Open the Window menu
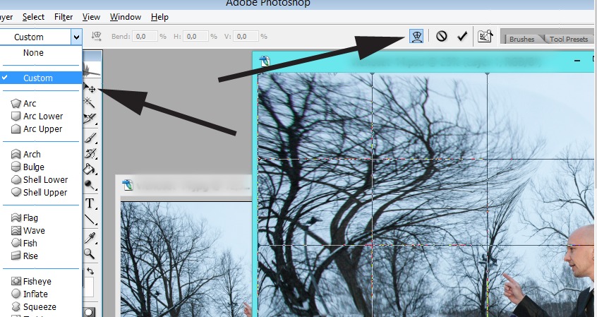The width and height of the screenshot is (597, 317). tap(126, 17)
